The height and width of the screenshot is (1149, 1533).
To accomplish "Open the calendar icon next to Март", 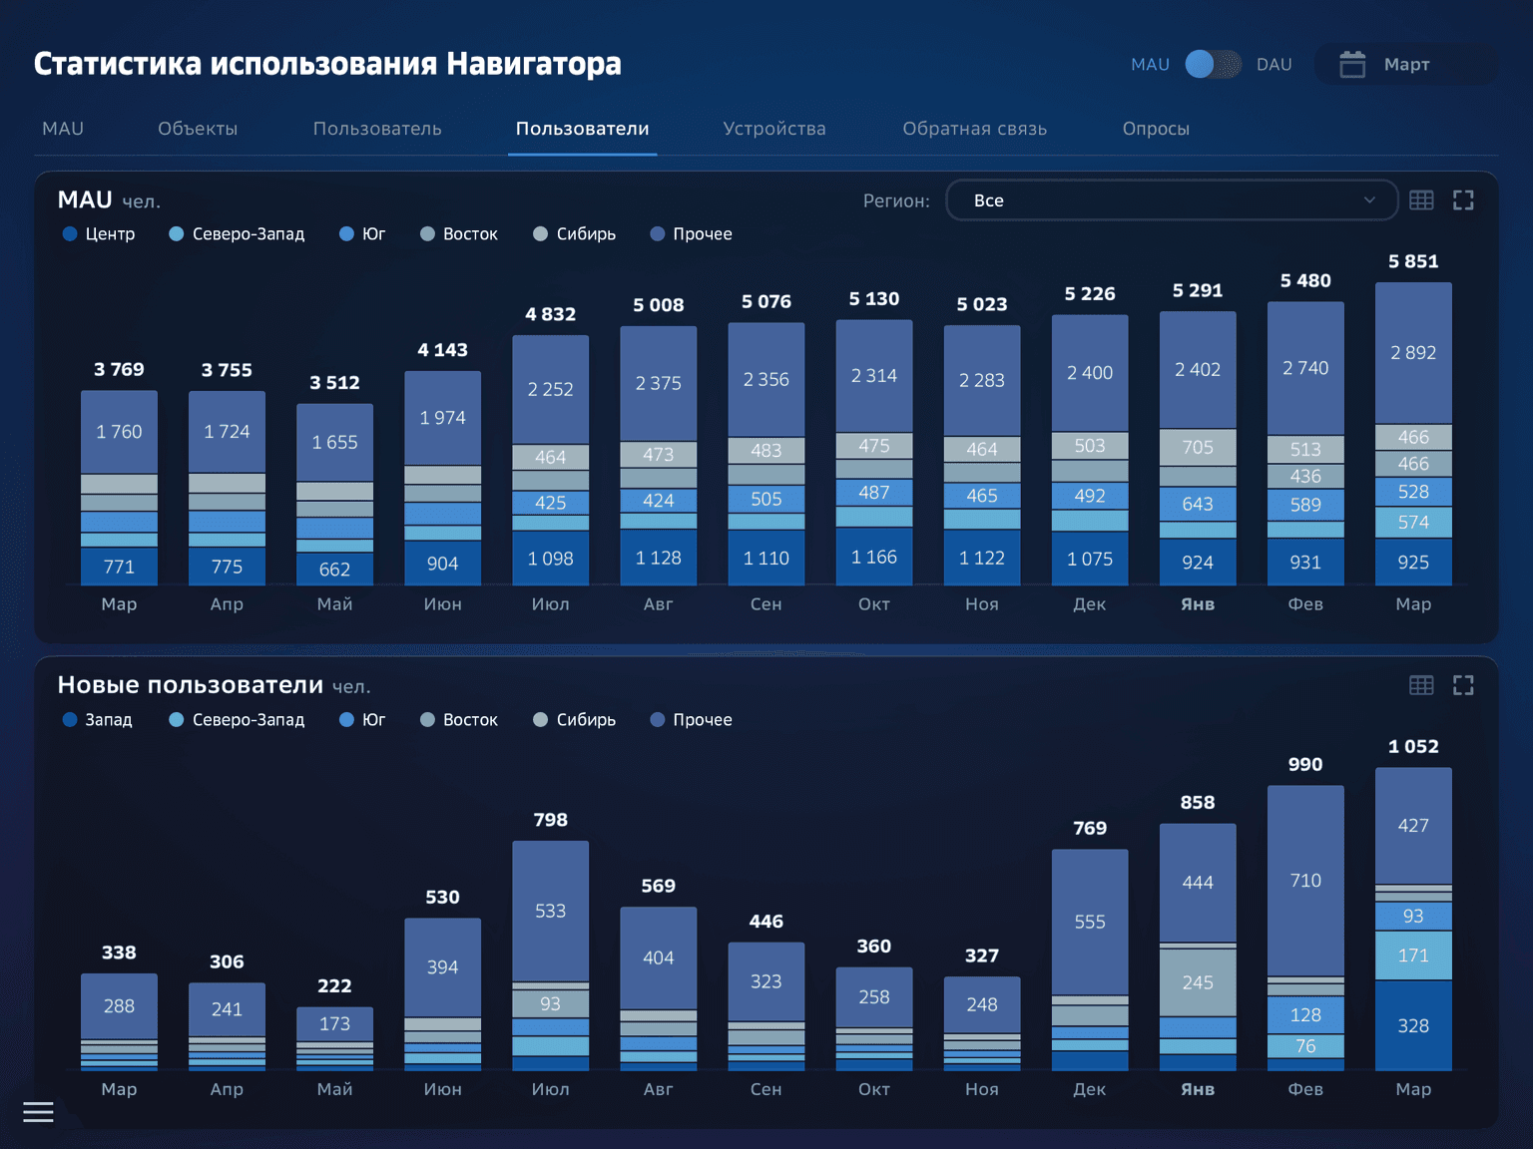I will (x=1352, y=64).
